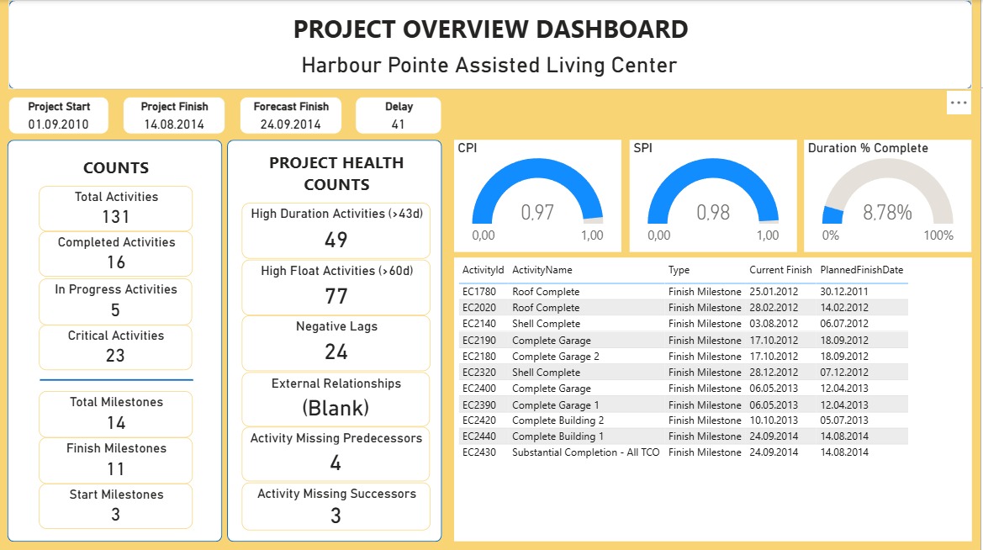Select the Completed Activities count card
Screen dimensions: 983x550
tap(114, 253)
